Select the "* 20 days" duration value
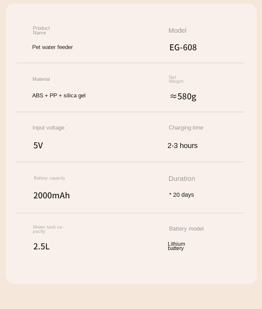The width and height of the screenshot is (262, 309). 181,195
